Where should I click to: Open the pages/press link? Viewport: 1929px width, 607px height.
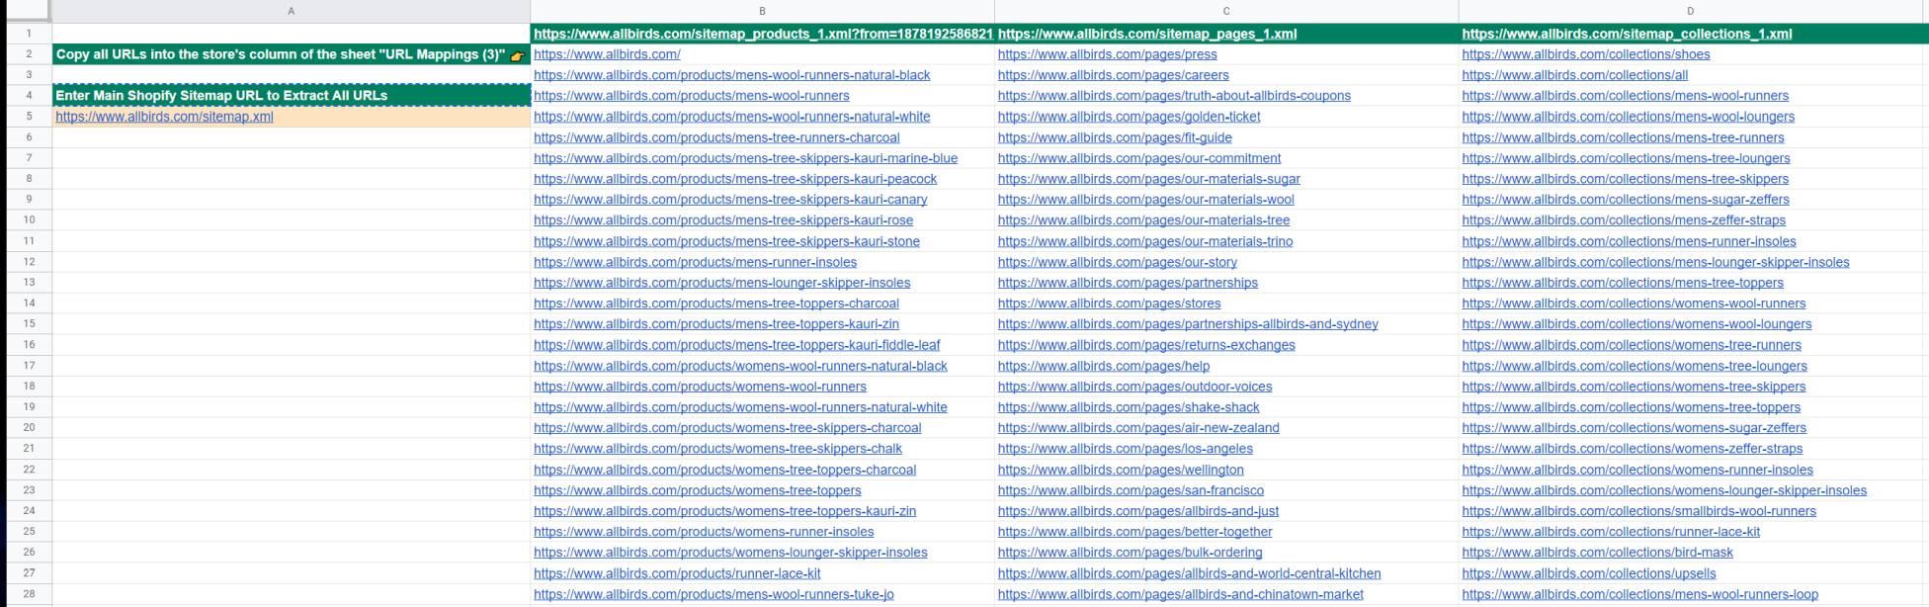(1107, 54)
